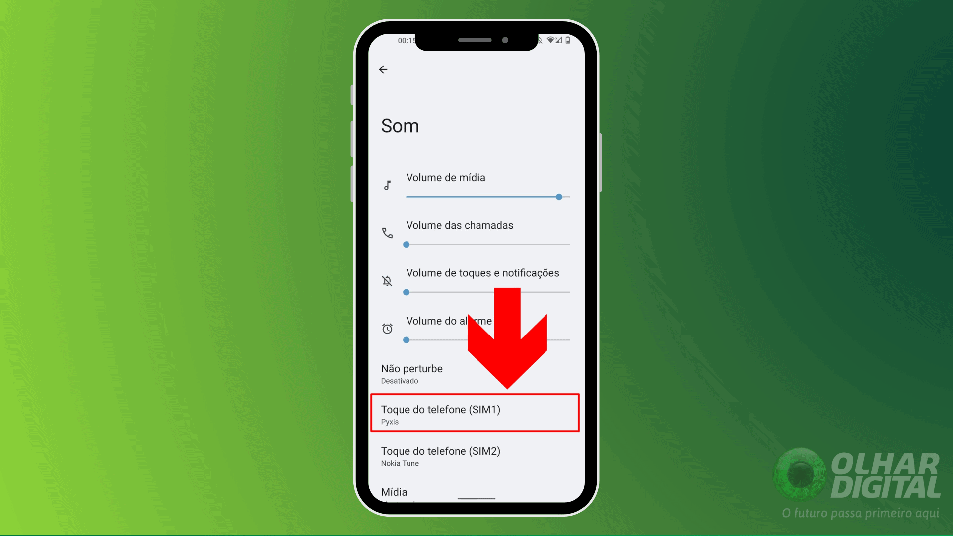Open Som settings menu
The height and width of the screenshot is (536, 953).
(x=399, y=125)
